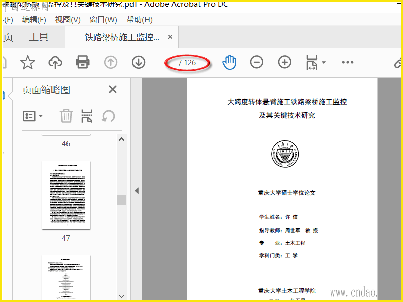Click the link icon at toolbar right edge
This screenshot has width=403, height=302.
pyautogui.click(x=398, y=63)
